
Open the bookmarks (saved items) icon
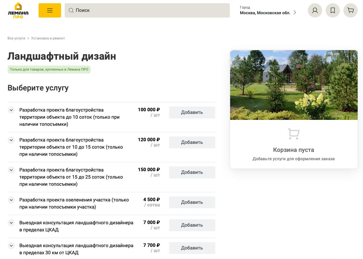tap(333, 10)
